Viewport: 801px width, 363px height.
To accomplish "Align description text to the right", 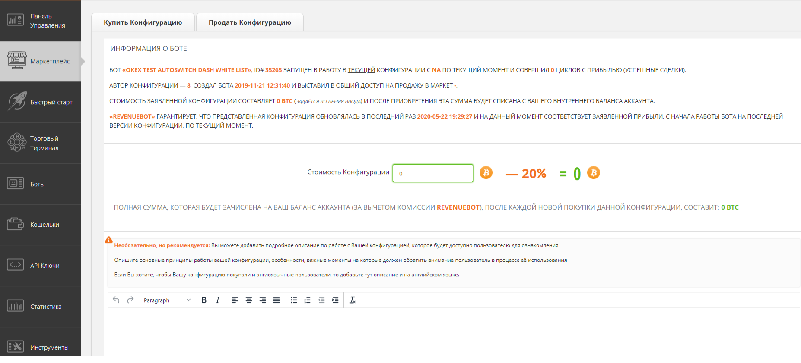I will coord(263,300).
